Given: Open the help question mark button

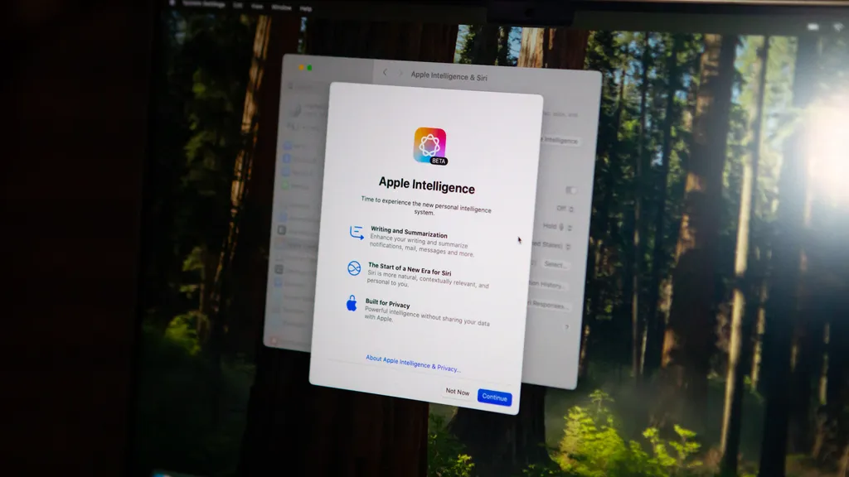Looking at the screenshot, I should 567,328.
